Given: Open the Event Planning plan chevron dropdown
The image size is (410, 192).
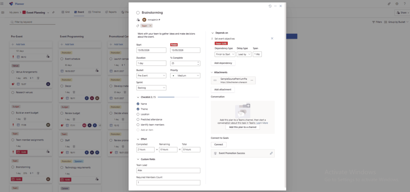Looking at the screenshot, I should pos(48,12).
